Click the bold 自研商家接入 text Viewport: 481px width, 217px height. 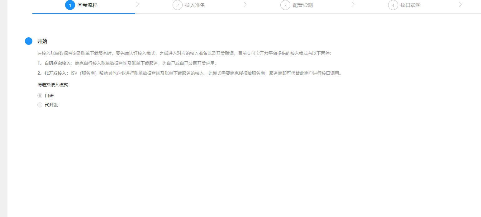coord(58,63)
